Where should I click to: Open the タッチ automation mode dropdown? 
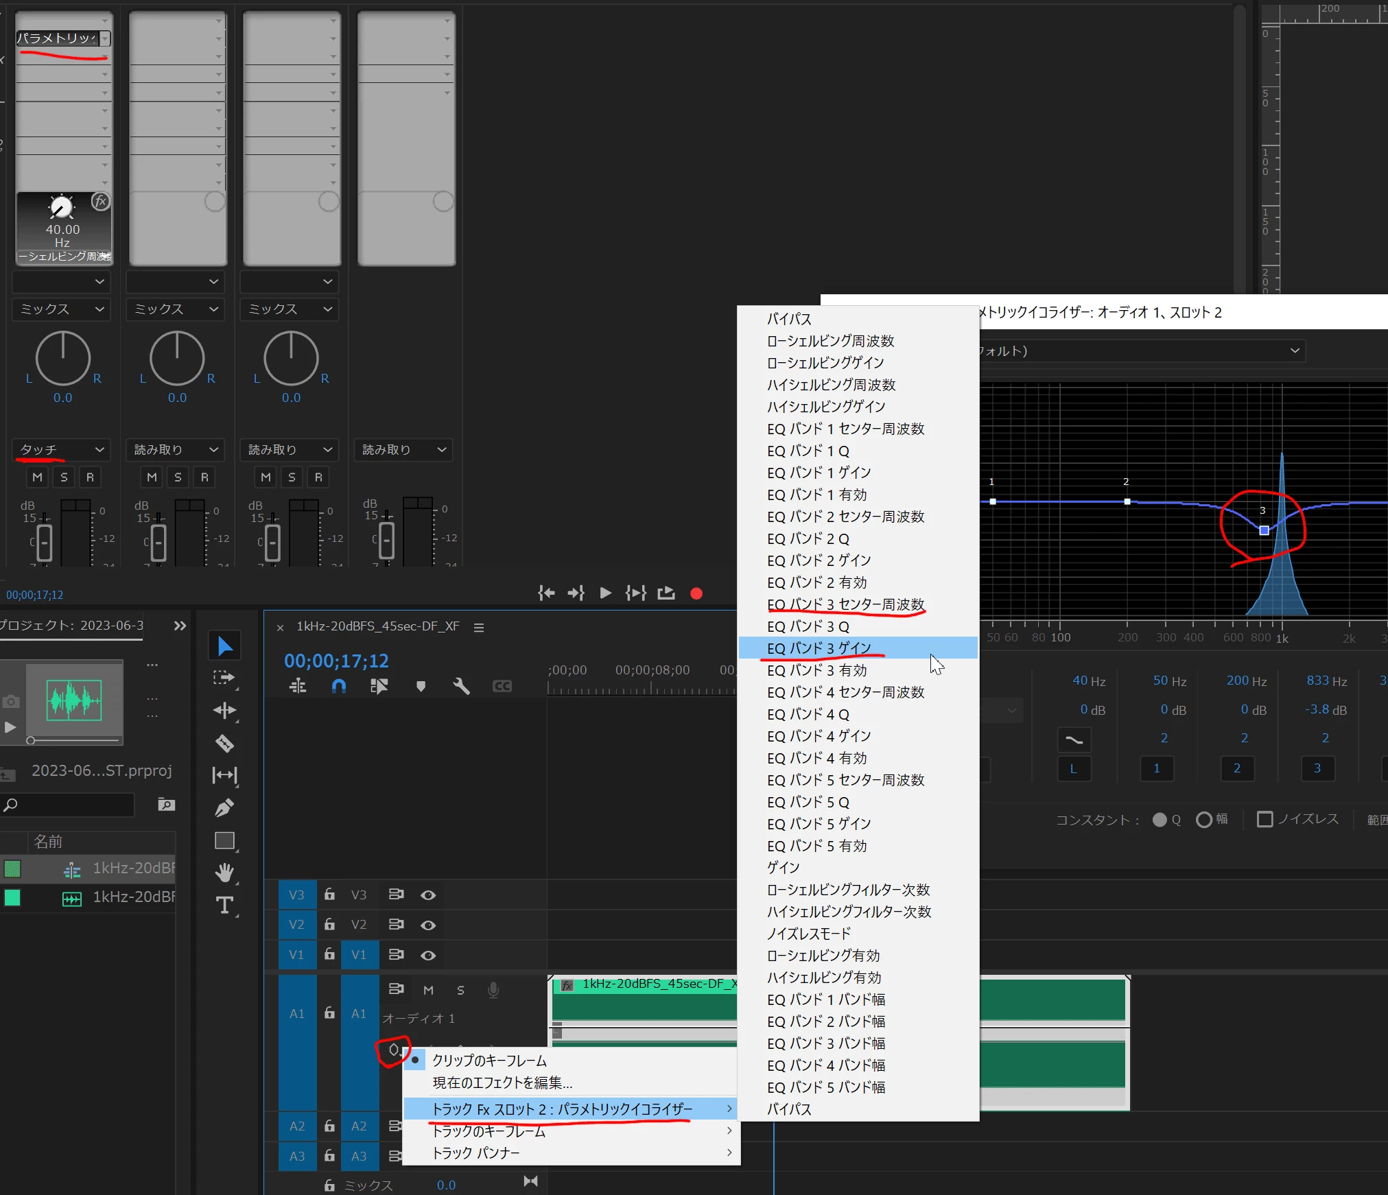point(62,450)
